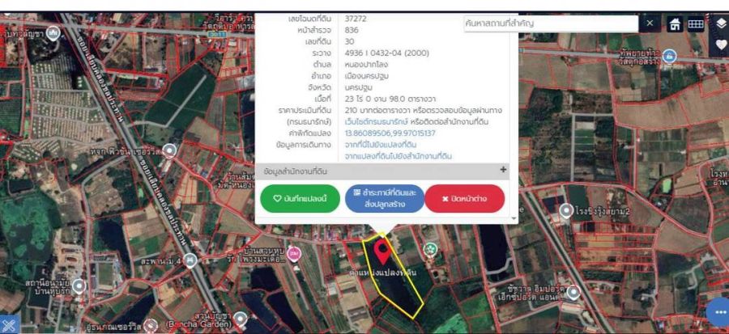Screen dimensions: 729x334
Task: Clear search with the X icon
Action: [650, 24]
